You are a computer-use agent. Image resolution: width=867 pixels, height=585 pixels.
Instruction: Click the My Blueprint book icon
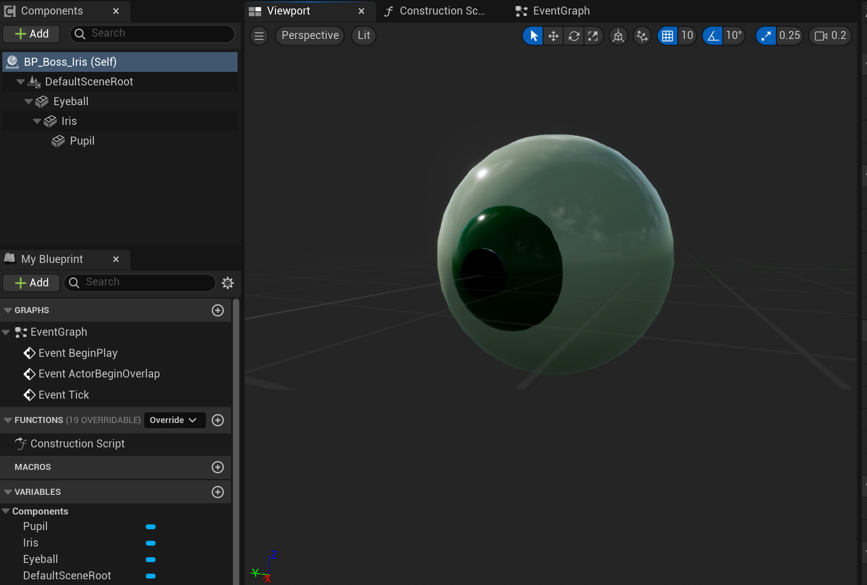10,258
